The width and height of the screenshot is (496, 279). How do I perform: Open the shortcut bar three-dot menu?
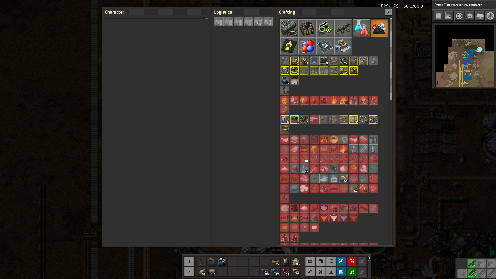click(369, 258)
